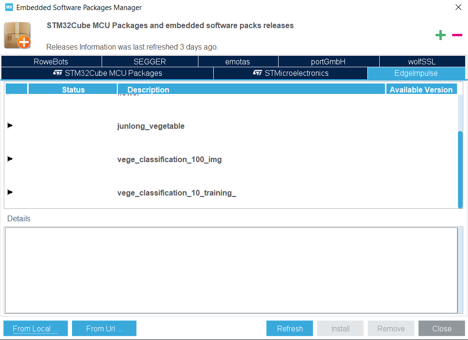The width and height of the screenshot is (468, 340).
Task: Click the ST logo on STMicroelectronics tab
Action: pyautogui.click(x=257, y=73)
